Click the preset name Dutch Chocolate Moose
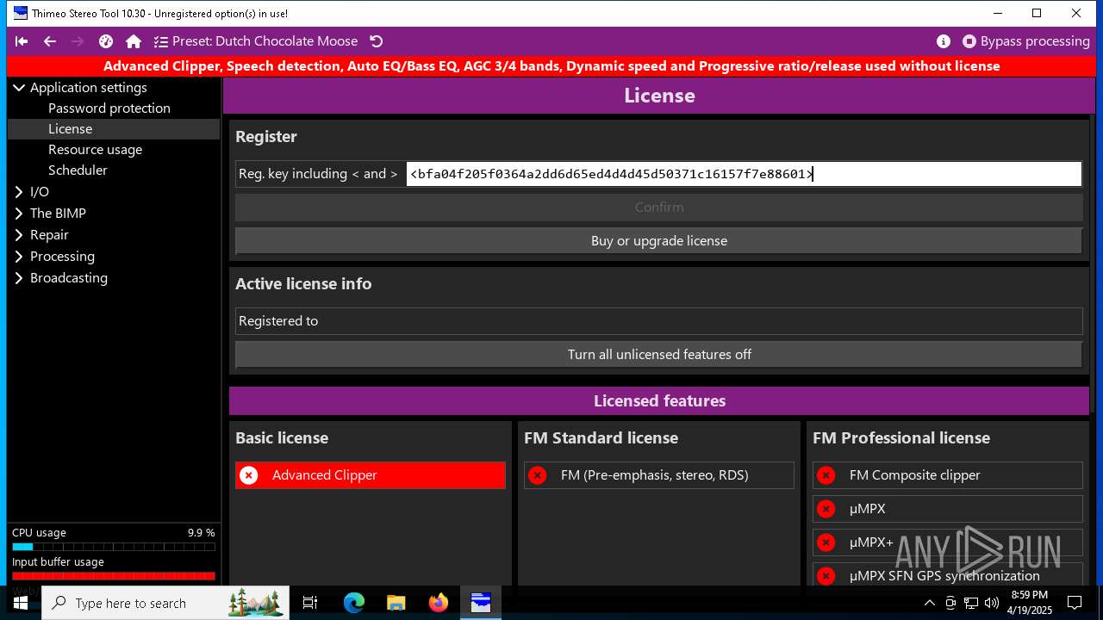This screenshot has height=620, width=1103. pos(286,41)
